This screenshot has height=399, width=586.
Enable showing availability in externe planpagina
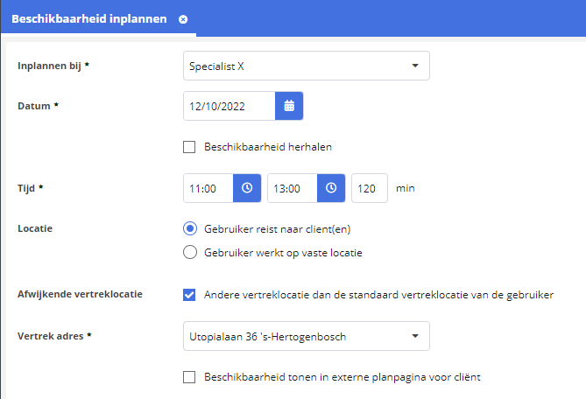point(189,377)
